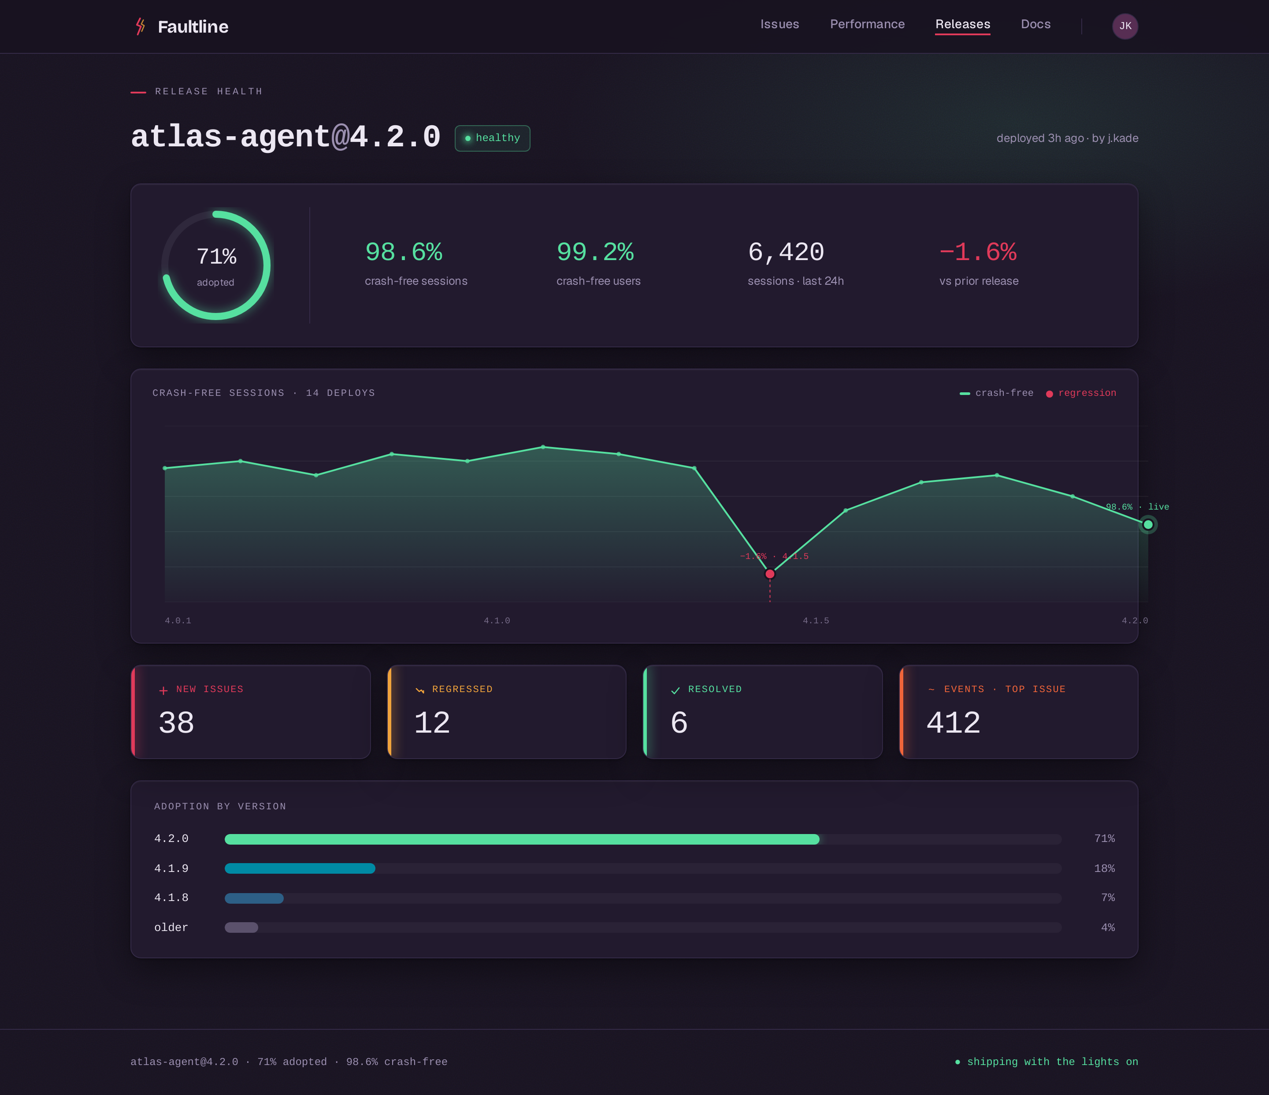Go to the Docs page
The height and width of the screenshot is (1095, 1269).
pos(1035,24)
